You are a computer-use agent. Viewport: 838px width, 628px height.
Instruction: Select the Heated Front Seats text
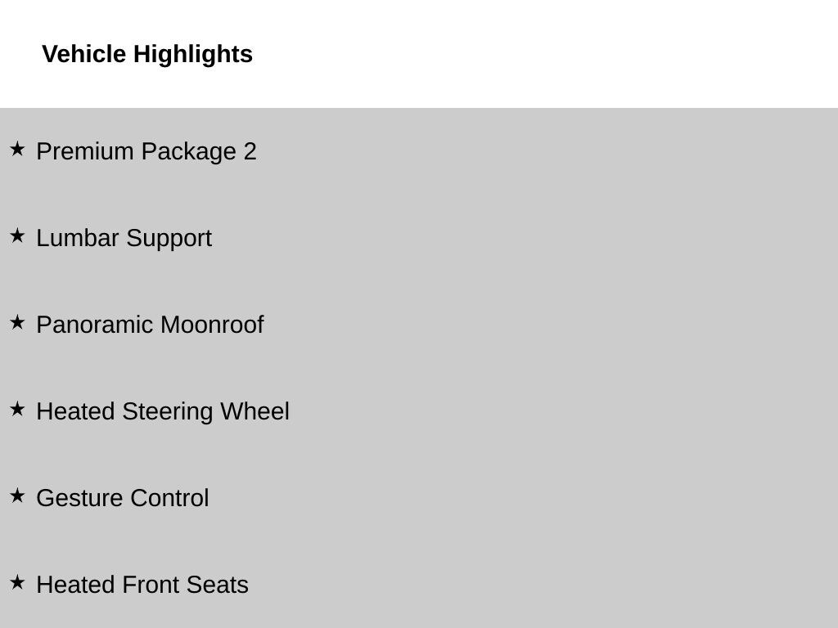(142, 585)
